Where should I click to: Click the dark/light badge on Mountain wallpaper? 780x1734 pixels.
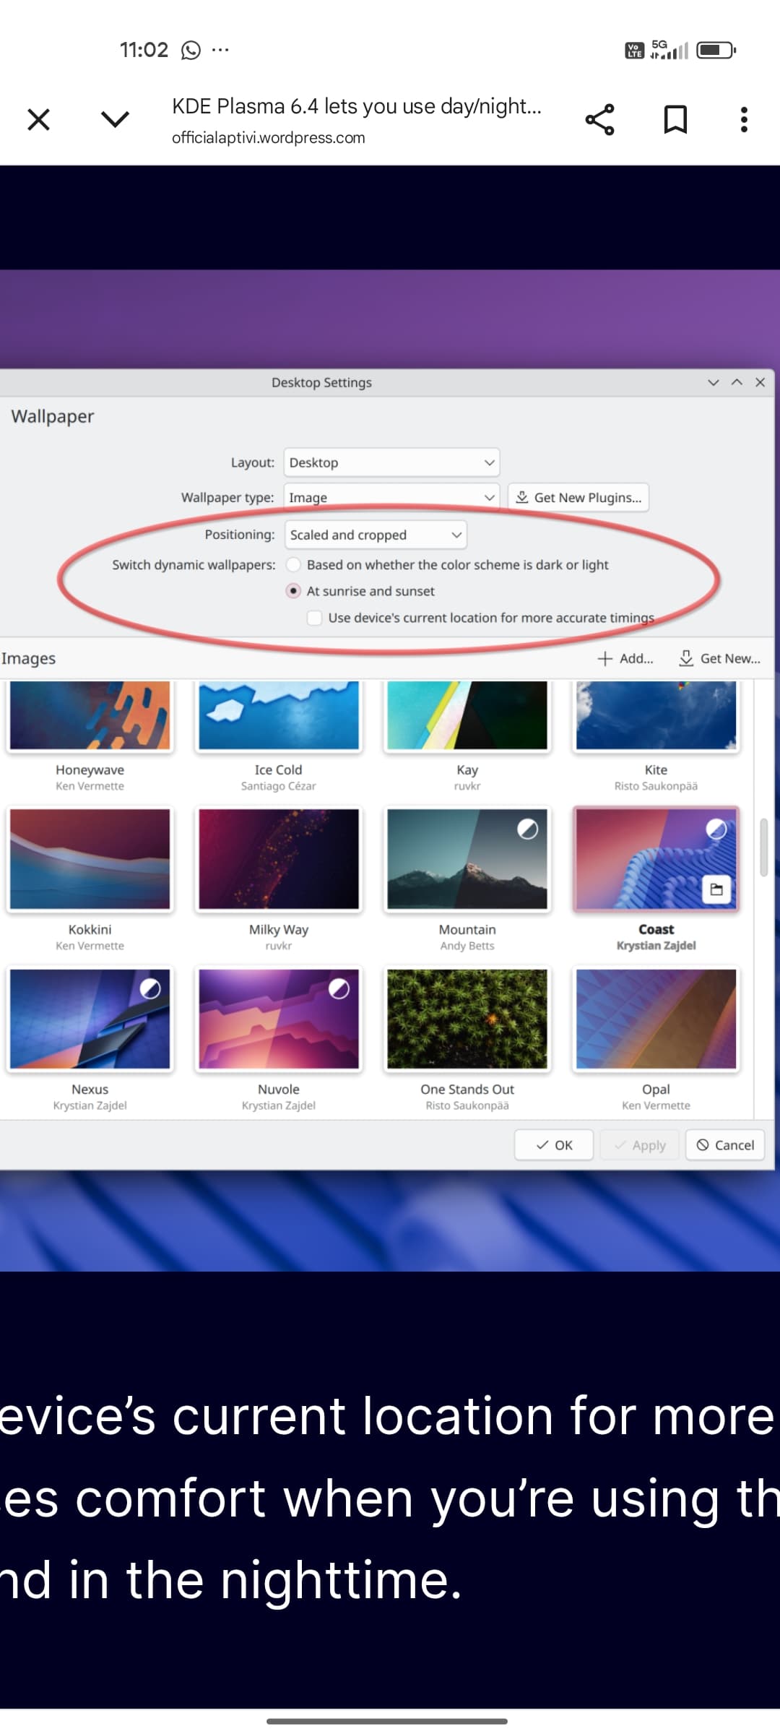tap(528, 829)
